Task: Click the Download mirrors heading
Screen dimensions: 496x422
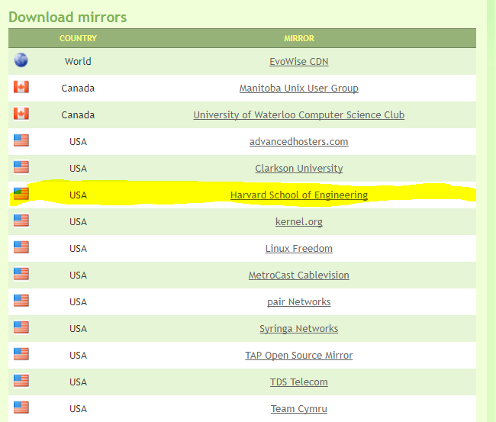Action: [x=67, y=17]
